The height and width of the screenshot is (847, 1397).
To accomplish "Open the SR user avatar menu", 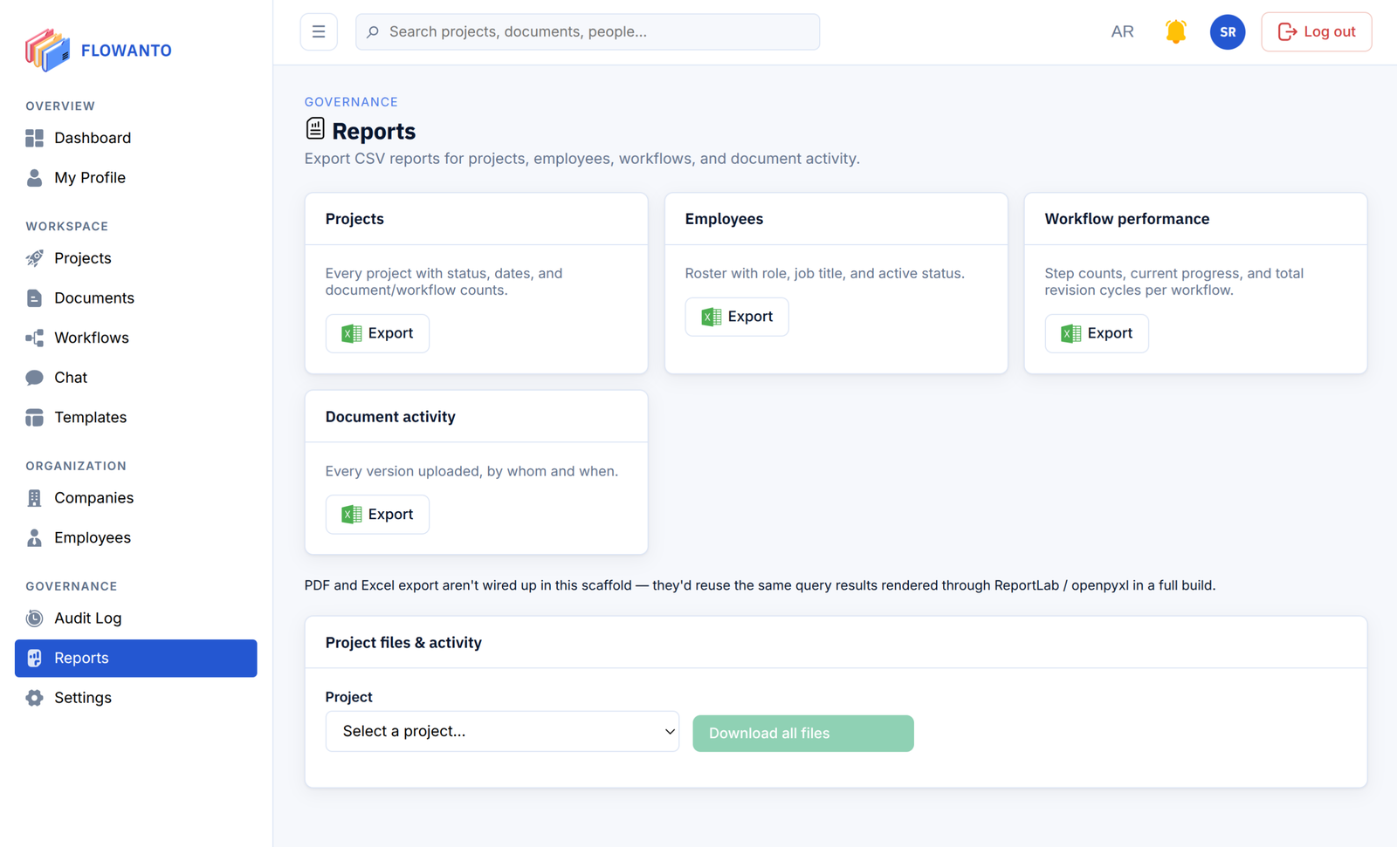I will click(1228, 32).
